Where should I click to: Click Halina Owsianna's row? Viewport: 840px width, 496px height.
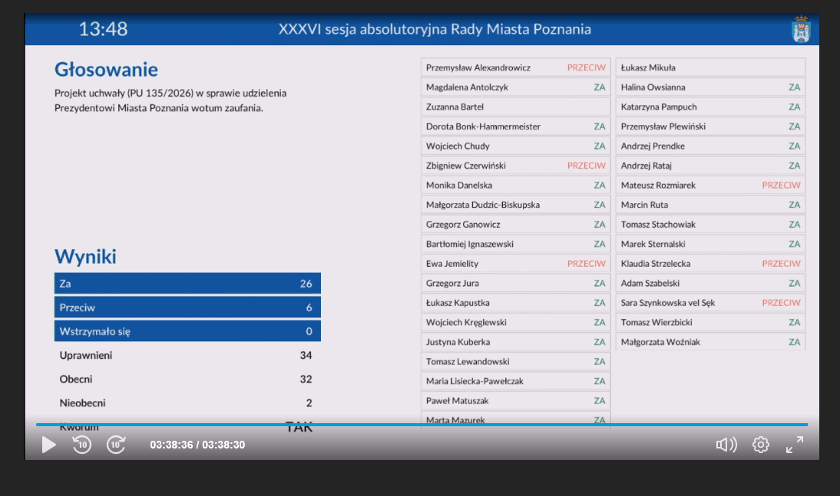coord(710,87)
